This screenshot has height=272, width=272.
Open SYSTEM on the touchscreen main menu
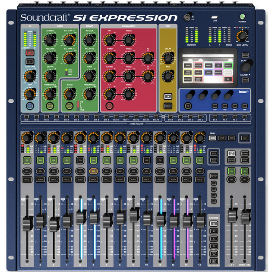198,65
